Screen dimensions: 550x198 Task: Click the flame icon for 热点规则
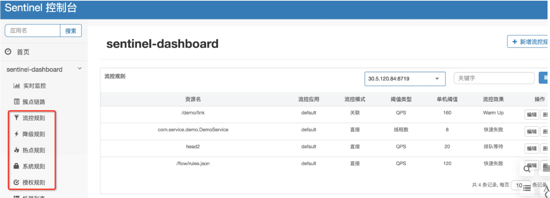point(16,150)
